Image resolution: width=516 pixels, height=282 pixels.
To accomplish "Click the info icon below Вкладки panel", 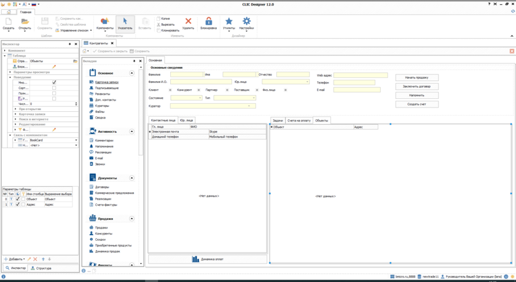I will (x=84, y=271).
